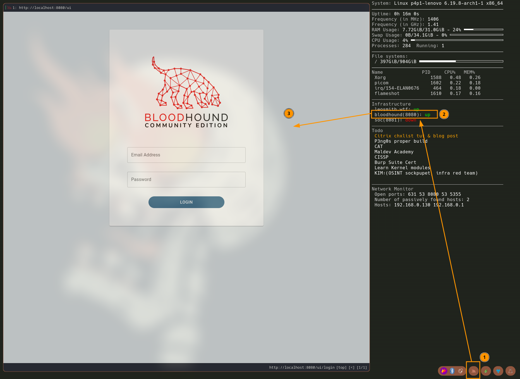The image size is (520, 379).
Task: Click the soc(8081) down status entry
Action: pos(395,120)
